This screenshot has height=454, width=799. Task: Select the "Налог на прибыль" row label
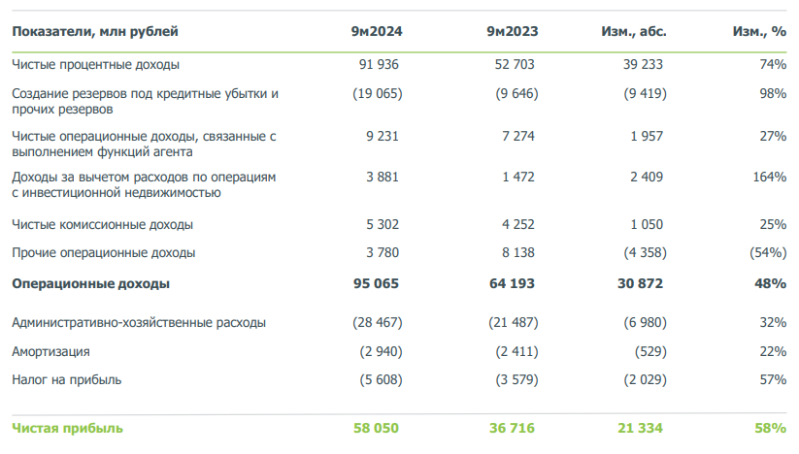point(67,379)
